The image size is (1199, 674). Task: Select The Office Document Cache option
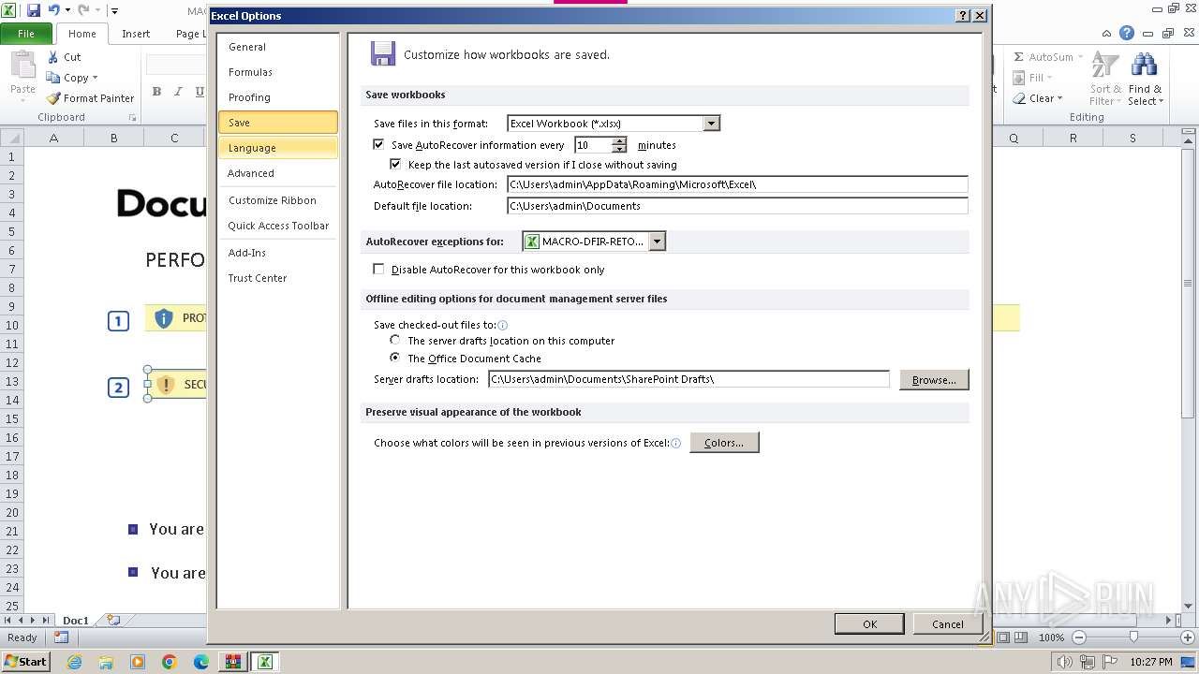coord(395,358)
